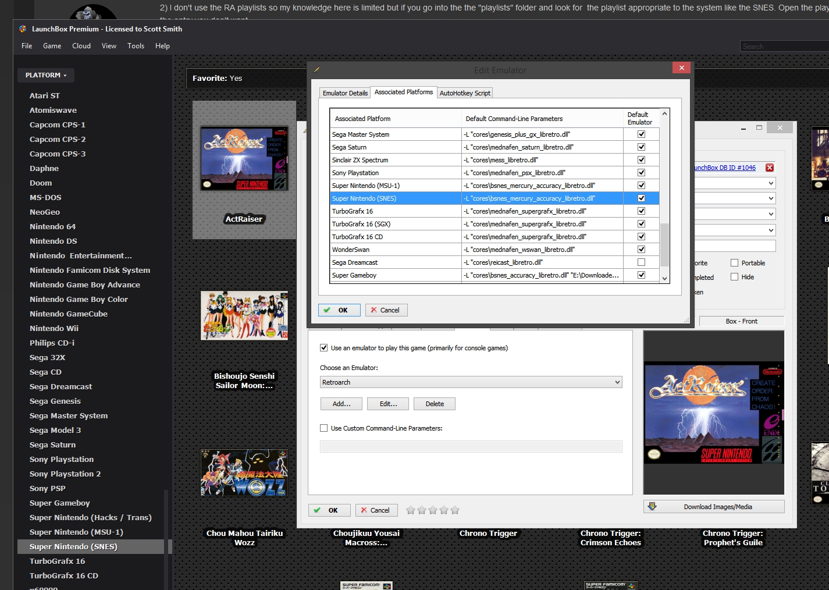Click the Download Images/Media button
The image size is (829, 590).
[714, 507]
